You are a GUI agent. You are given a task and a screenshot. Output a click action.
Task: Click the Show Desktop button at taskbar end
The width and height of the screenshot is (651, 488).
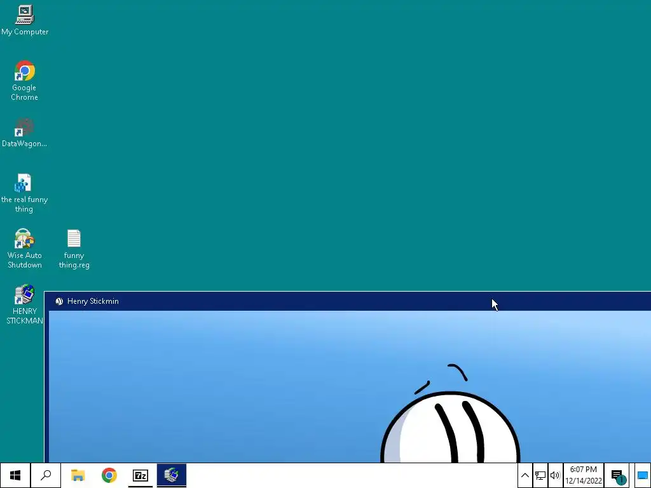point(642,475)
